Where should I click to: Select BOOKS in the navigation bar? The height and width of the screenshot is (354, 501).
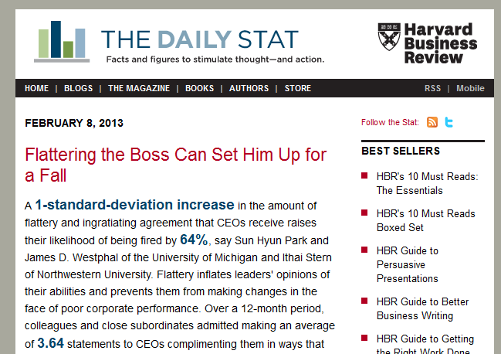tap(200, 88)
